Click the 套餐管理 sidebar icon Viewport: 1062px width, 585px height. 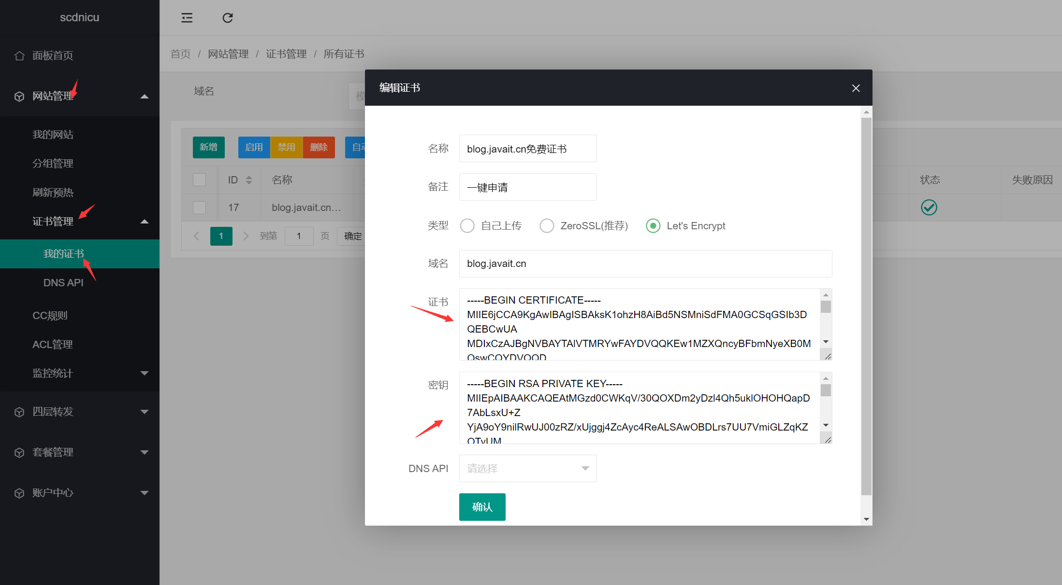19,452
